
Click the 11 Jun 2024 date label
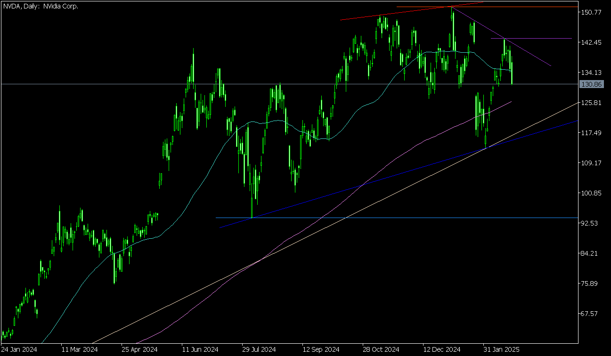200,350
